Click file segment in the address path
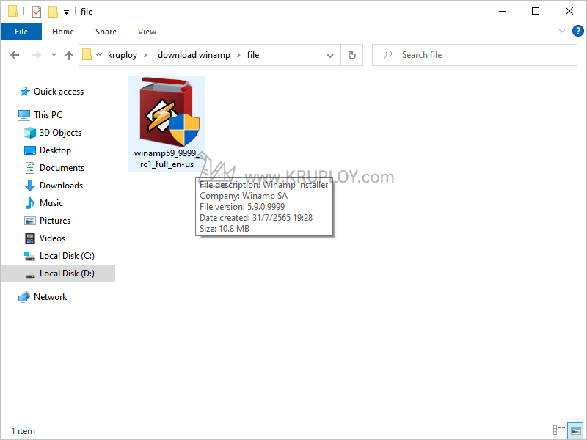Viewport: 587px width, 440px height. [x=253, y=55]
